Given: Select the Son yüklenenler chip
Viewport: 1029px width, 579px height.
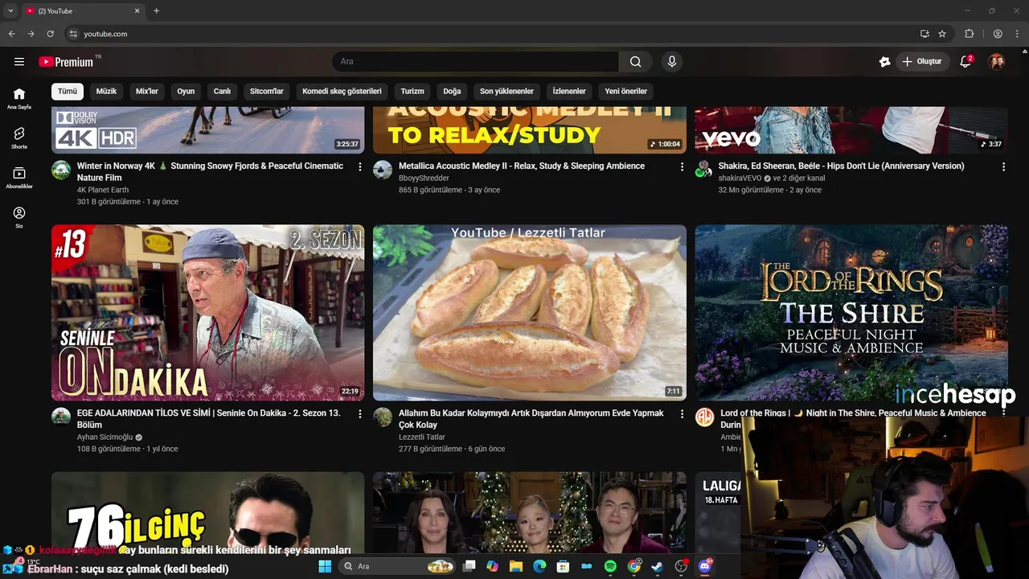Looking at the screenshot, I should [507, 91].
